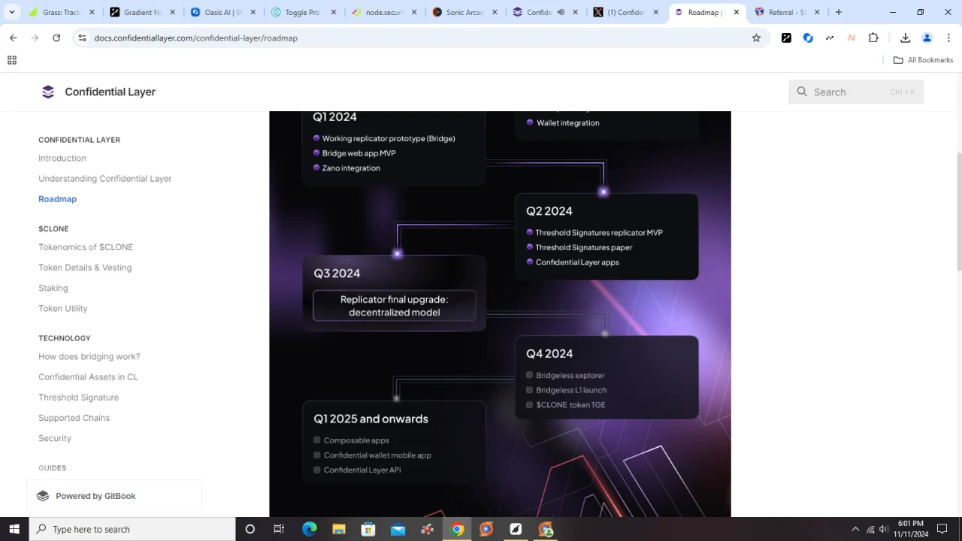
Task: Open the blue circular extension icon
Action: (x=808, y=38)
